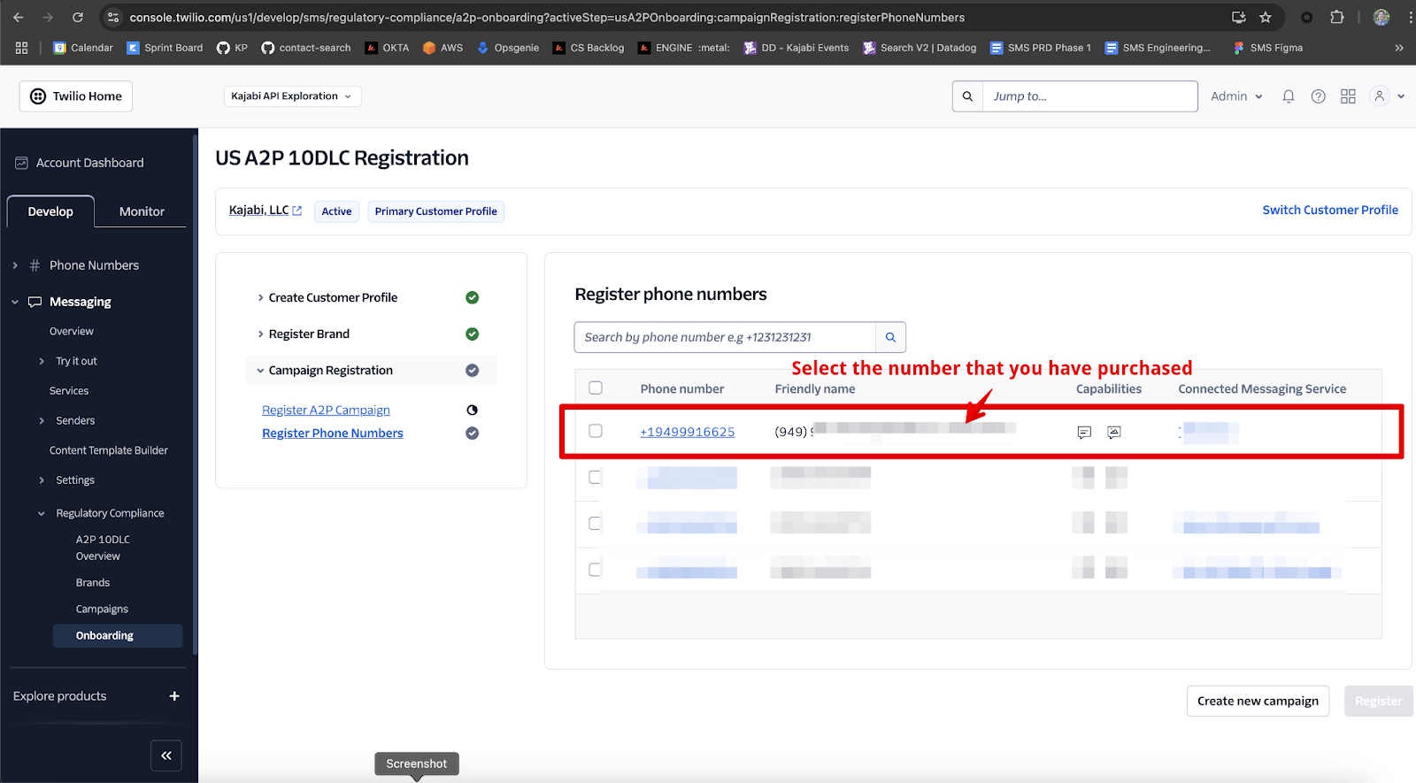The width and height of the screenshot is (1416, 783).
Task: Click the browser forward arrow
Action: 48,17
